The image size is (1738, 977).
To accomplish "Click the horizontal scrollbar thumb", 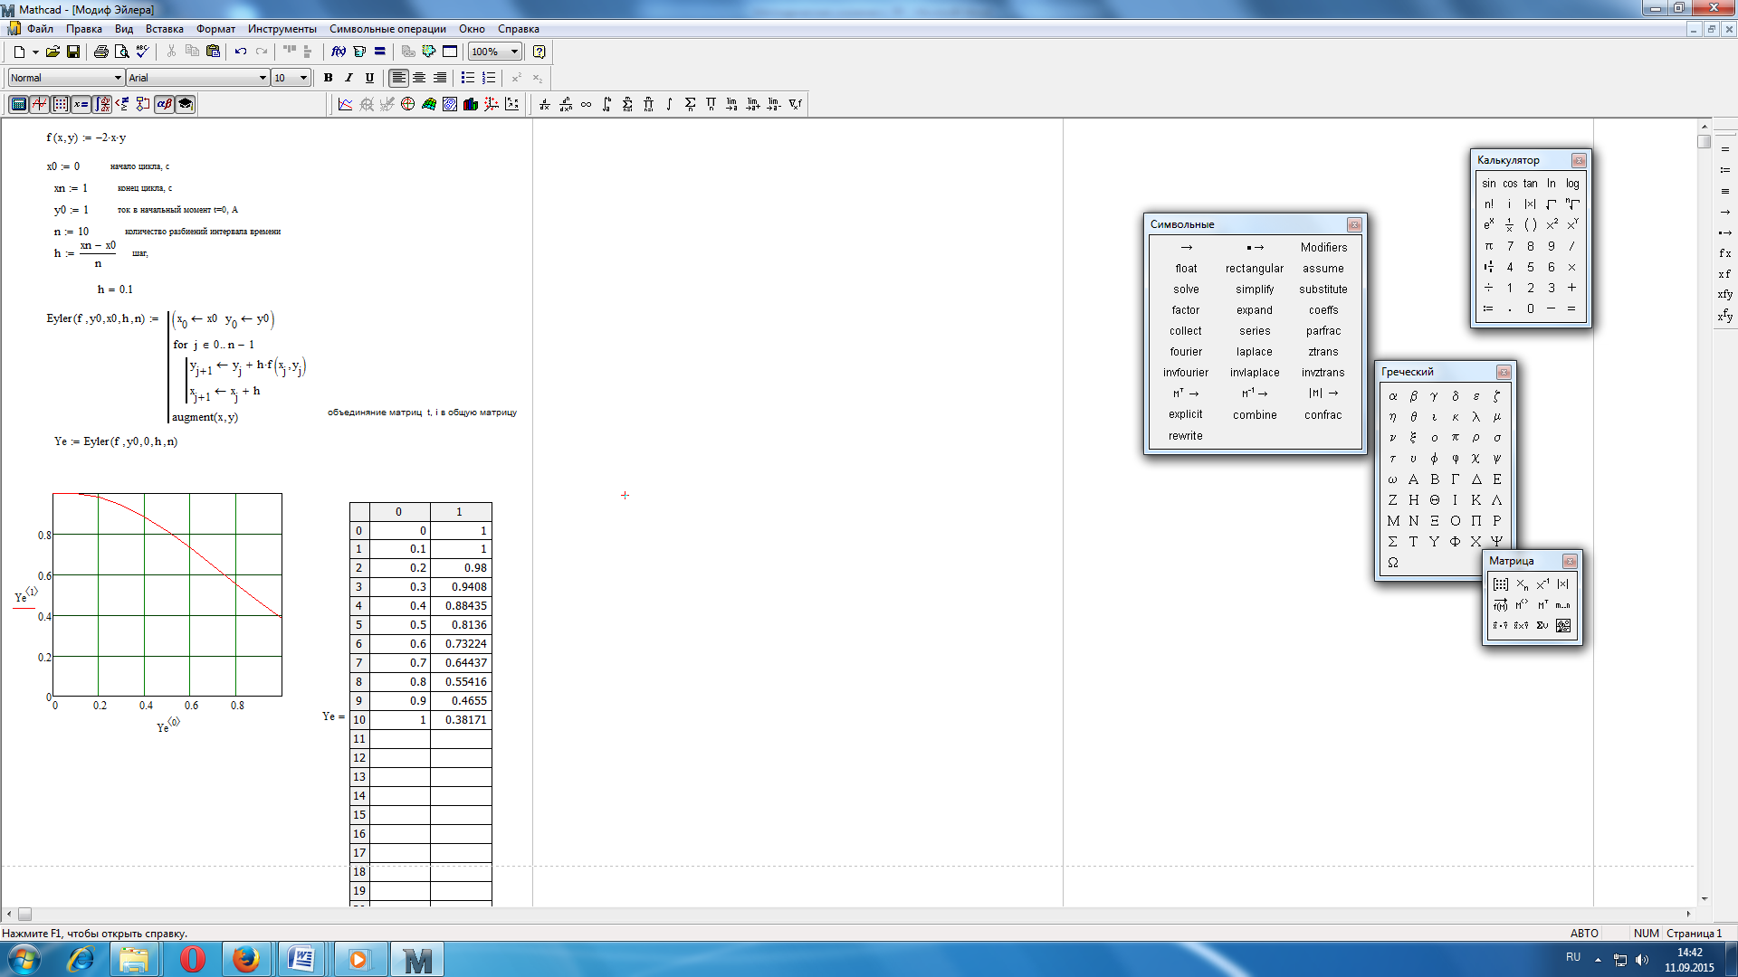I will coord(24,915).
